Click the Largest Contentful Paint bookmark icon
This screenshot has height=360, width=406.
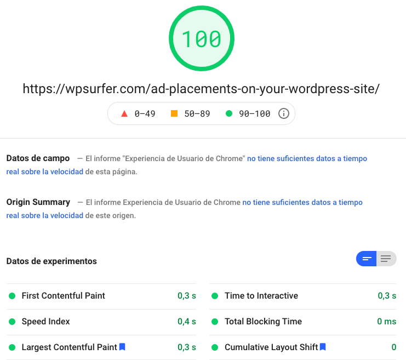pos(123,347)
